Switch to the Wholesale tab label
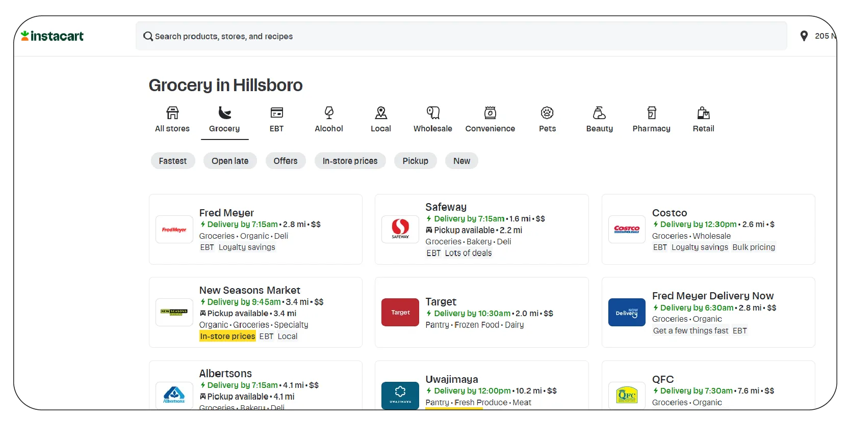The height and width of the screenshot is (421, 849). [433, 129]
